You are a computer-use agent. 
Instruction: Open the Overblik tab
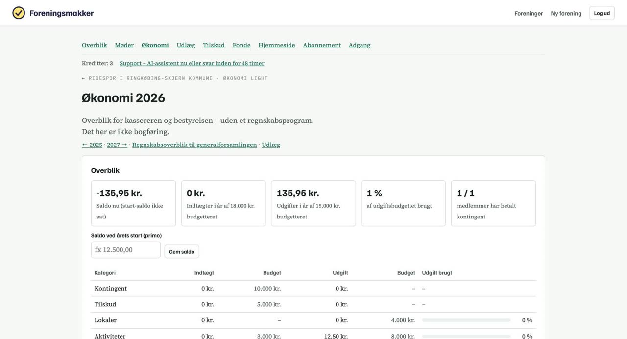tap(95, 45)
